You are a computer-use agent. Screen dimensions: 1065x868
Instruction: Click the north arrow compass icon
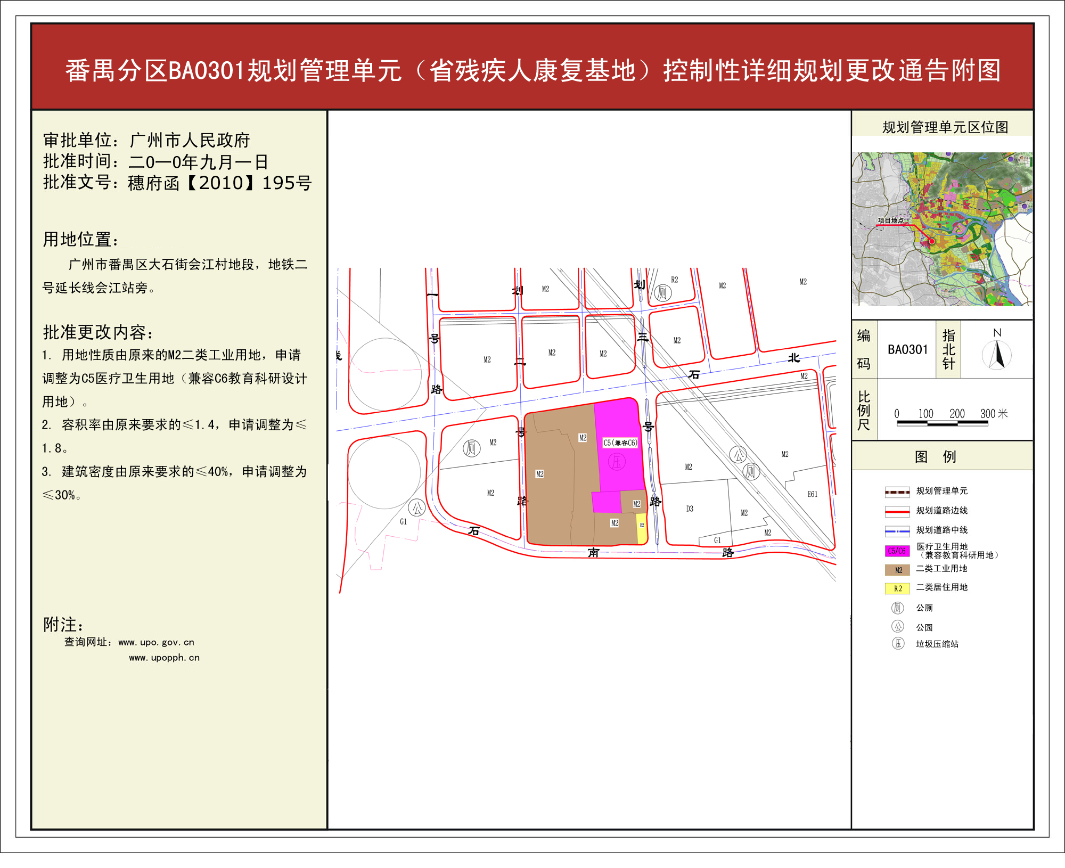click(997, 355)
